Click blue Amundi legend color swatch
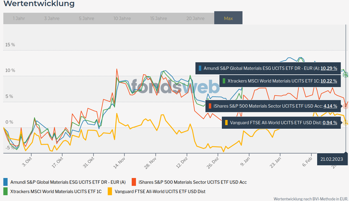 tap(6, 182)
